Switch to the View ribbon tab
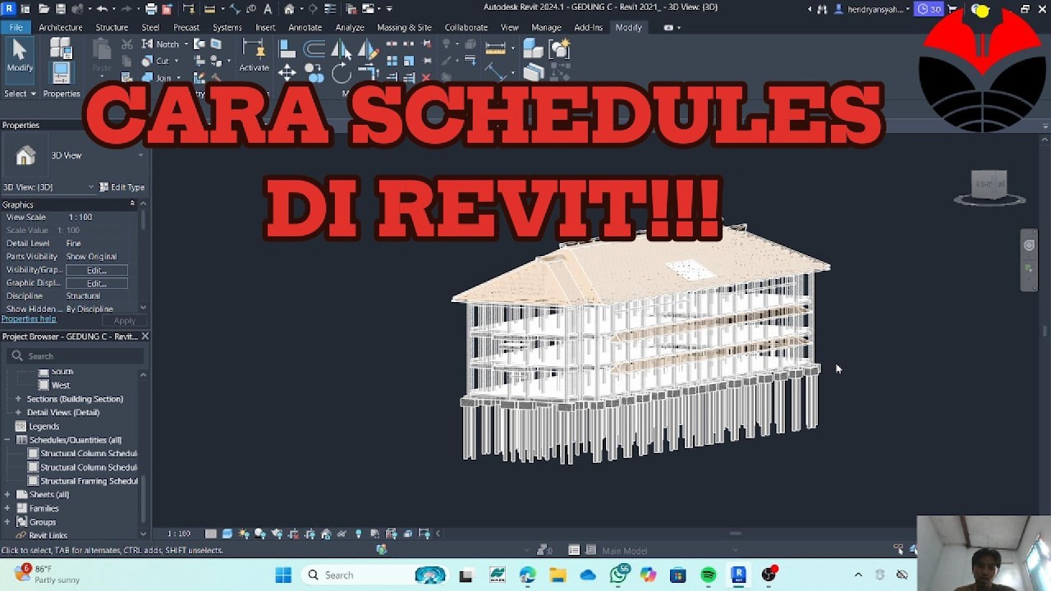Image resolution: width=1051 pixels, height=591 pixels. coord(510,27)
